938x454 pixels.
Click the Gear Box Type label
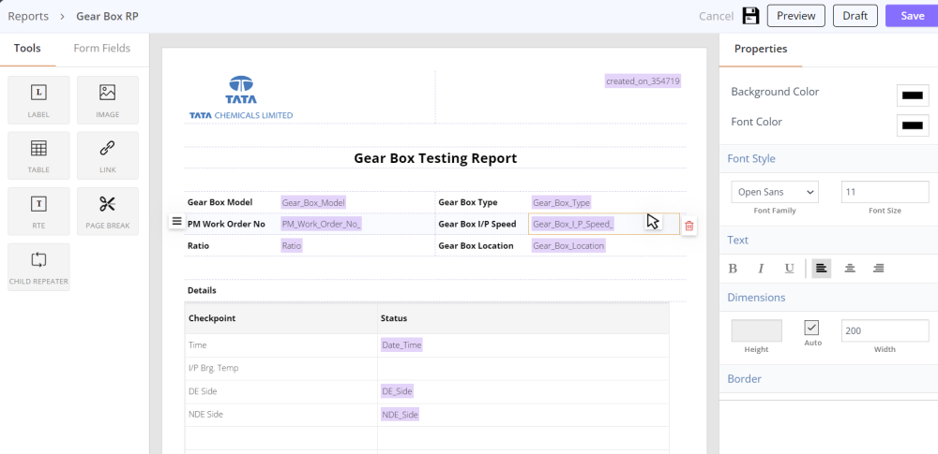468,202
